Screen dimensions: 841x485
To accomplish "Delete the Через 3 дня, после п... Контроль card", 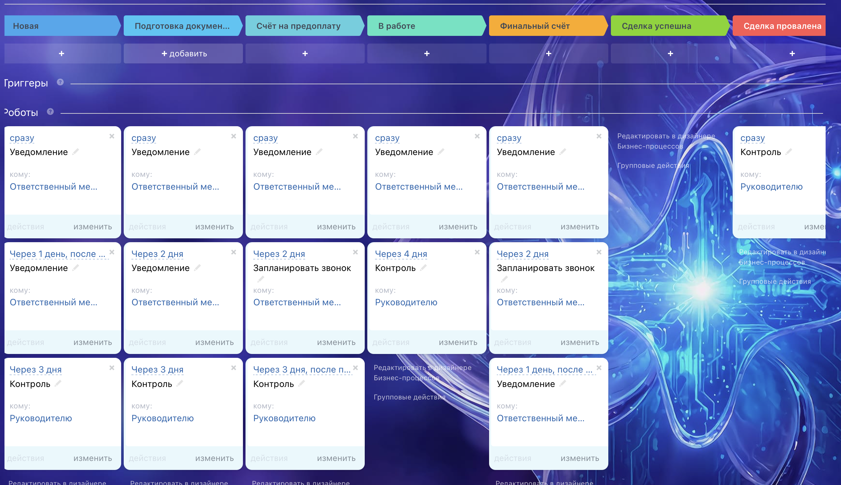I will coord(355,368).
